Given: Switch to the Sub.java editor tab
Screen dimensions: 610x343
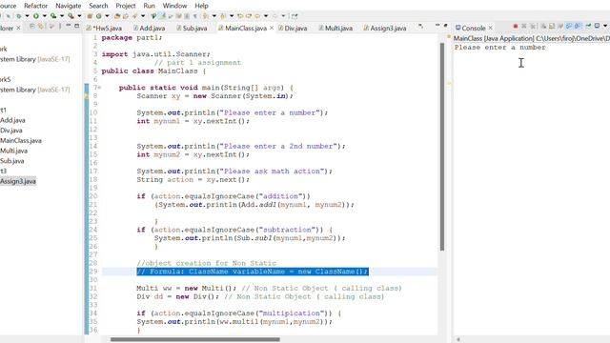Looking at the screenshot, I should click(x=192, y=28).
